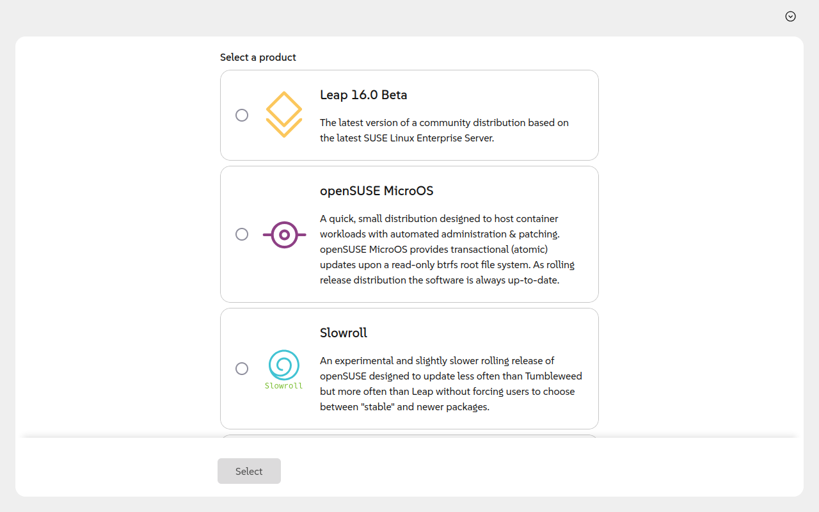The height and width of the screenshot is (512, 819).
Task: Click the Leap 16.0 Beta card's empty right area
Action: pos(582,96)
